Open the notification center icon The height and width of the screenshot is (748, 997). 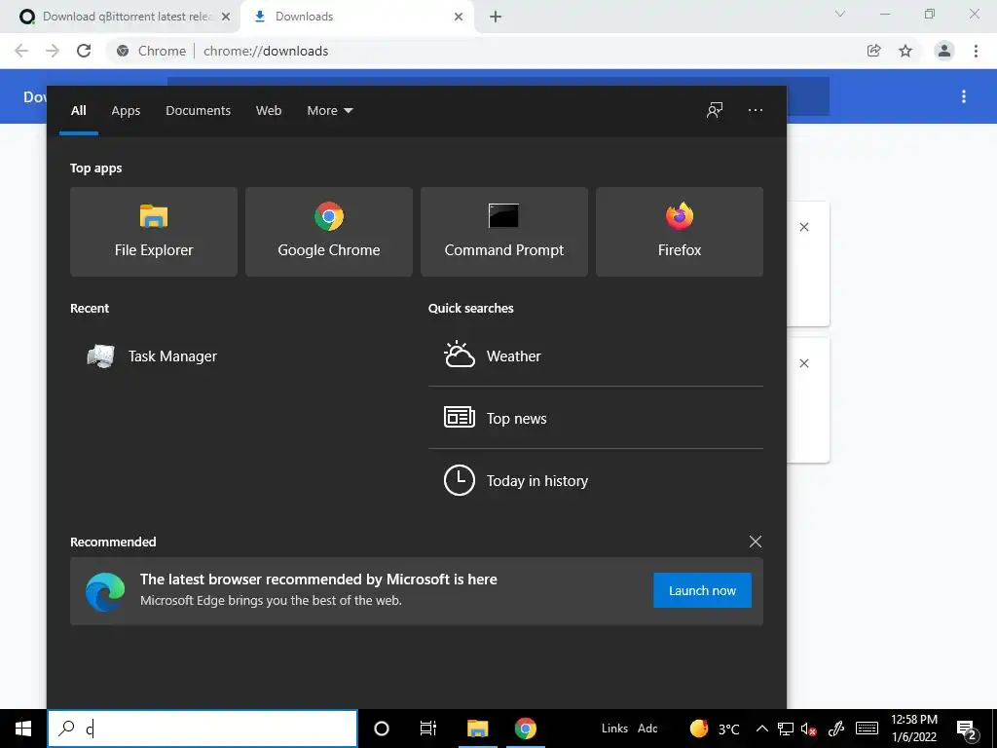[x=967, y=729]
